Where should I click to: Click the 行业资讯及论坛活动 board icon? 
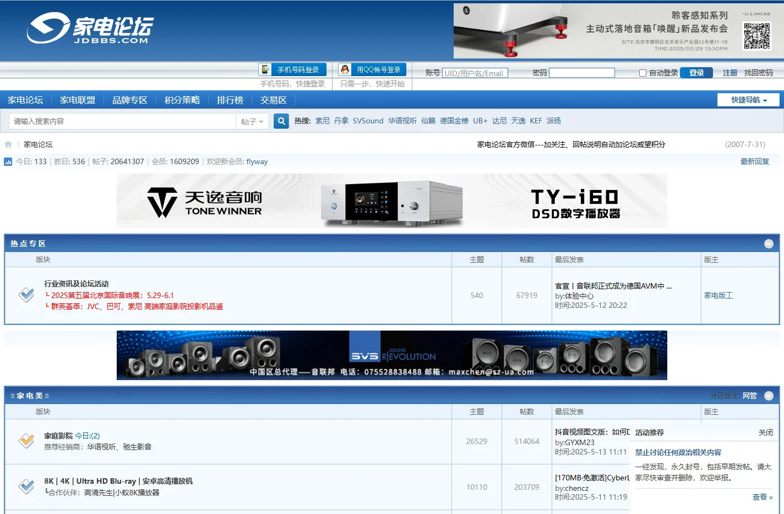click(26, 295)
